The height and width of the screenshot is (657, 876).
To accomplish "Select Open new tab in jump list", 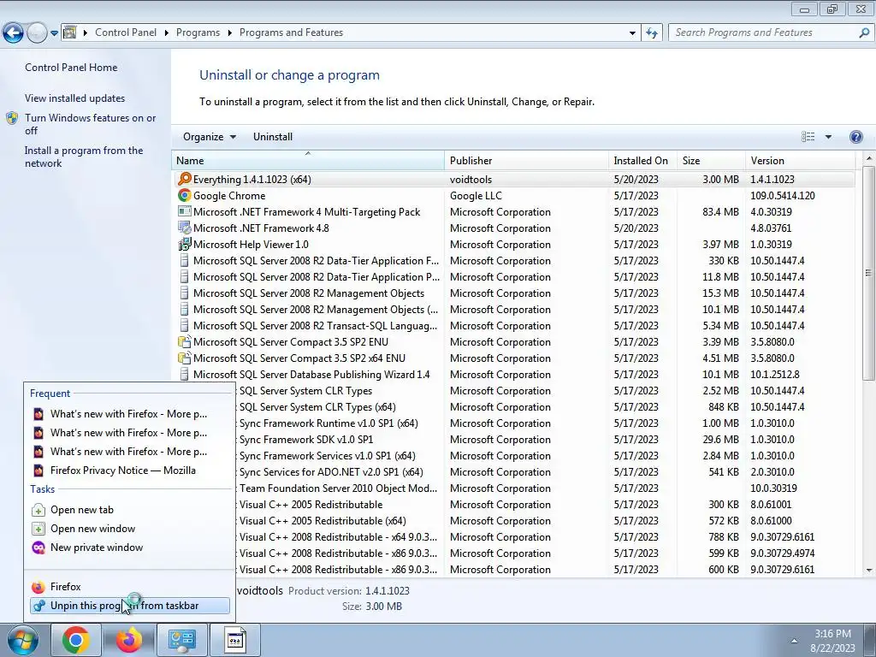I will pyautogui.click(x=130, y=510).
